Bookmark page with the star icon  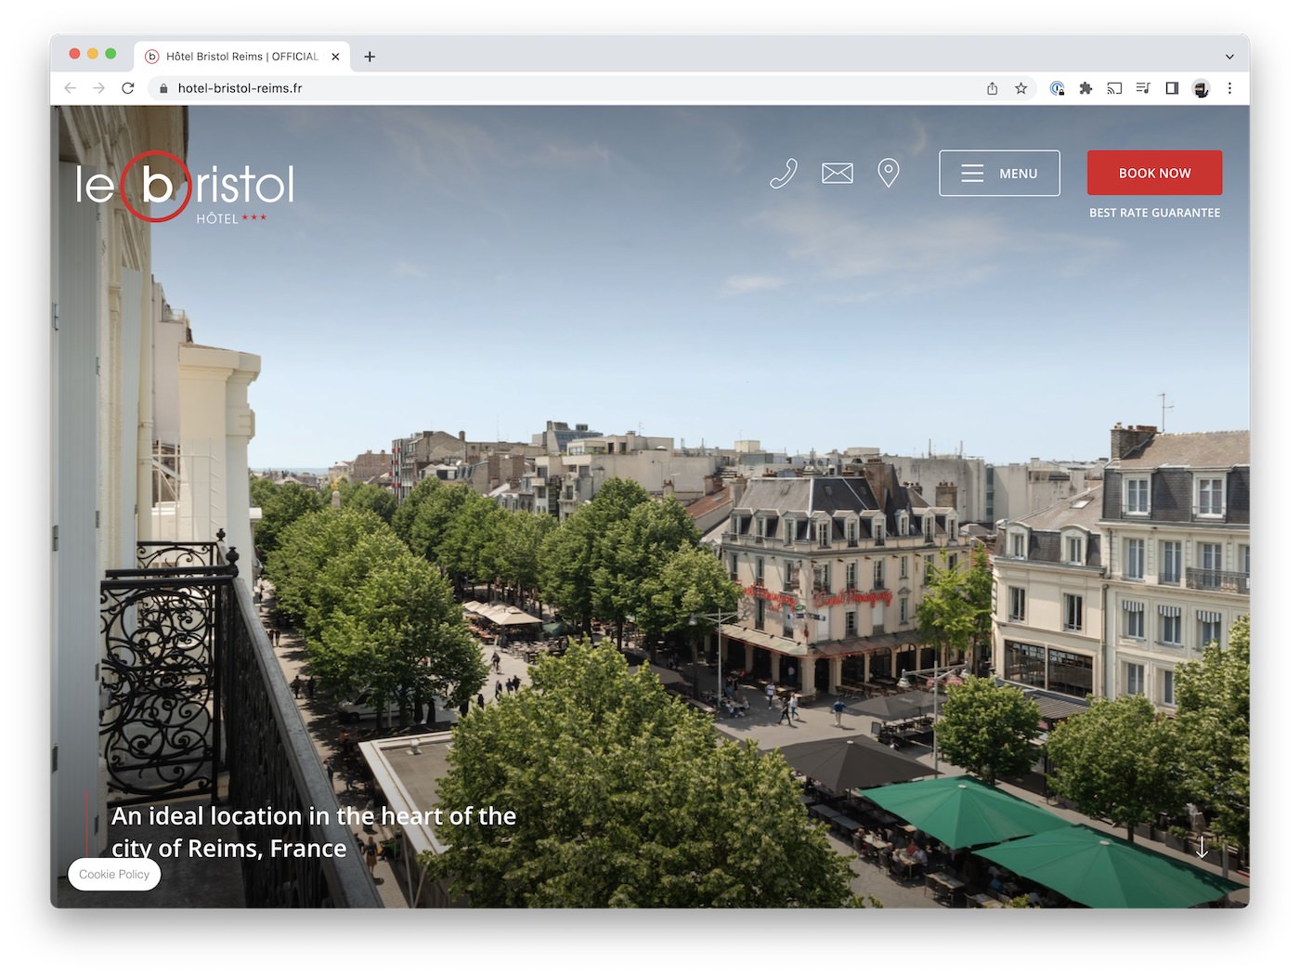(x=1020, y=88)
